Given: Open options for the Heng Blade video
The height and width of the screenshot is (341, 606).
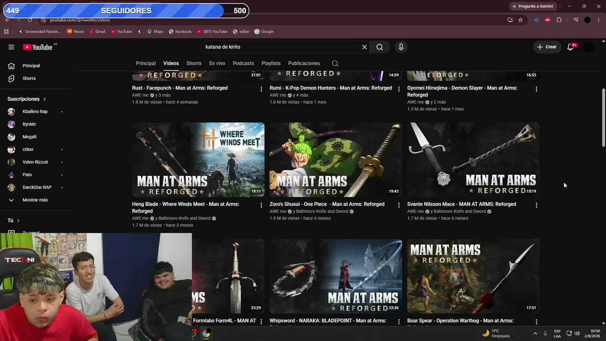Looking at the screenshot, I should (261, 205).
